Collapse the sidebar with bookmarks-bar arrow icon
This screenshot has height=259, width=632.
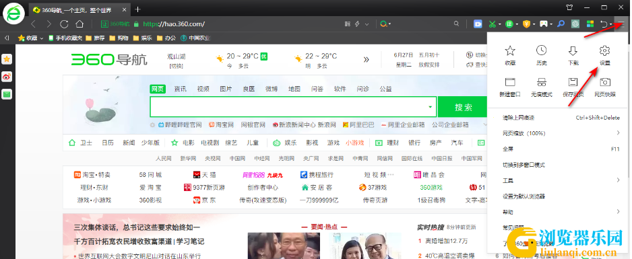point(7,38)
